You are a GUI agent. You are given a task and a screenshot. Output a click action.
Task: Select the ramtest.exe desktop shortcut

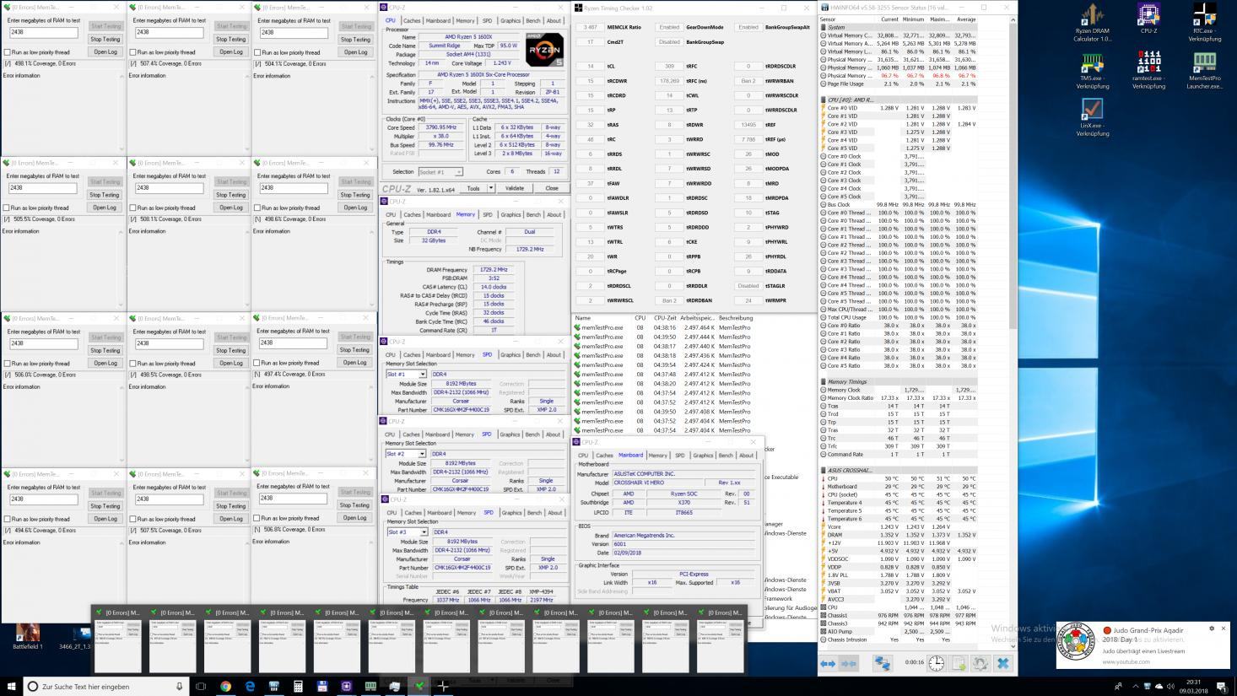(1148, 71)
